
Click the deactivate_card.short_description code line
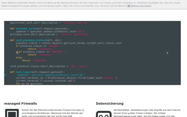pyautogui.click(x=49, y=23)
